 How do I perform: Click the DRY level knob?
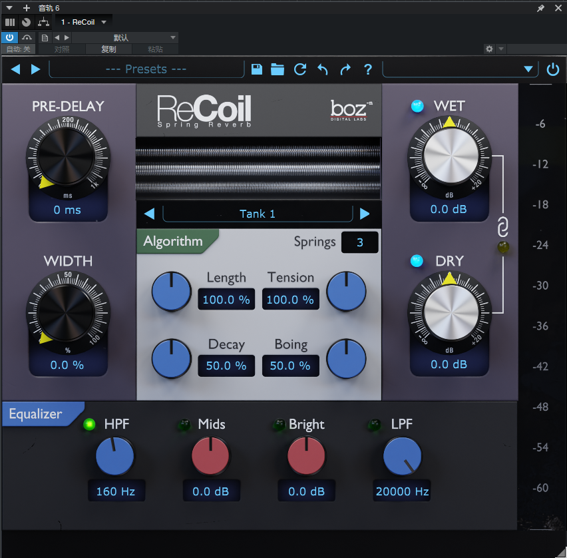[451, 312]
